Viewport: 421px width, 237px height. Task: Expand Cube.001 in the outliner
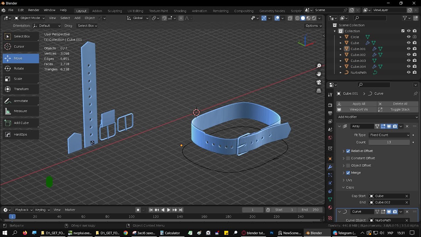341,49
